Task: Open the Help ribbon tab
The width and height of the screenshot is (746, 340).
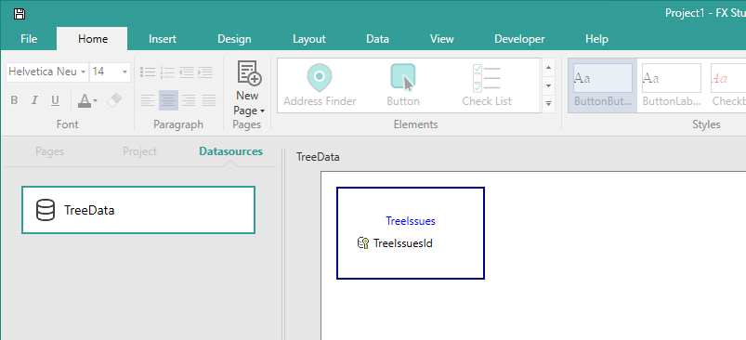Action: click(596, 39)
